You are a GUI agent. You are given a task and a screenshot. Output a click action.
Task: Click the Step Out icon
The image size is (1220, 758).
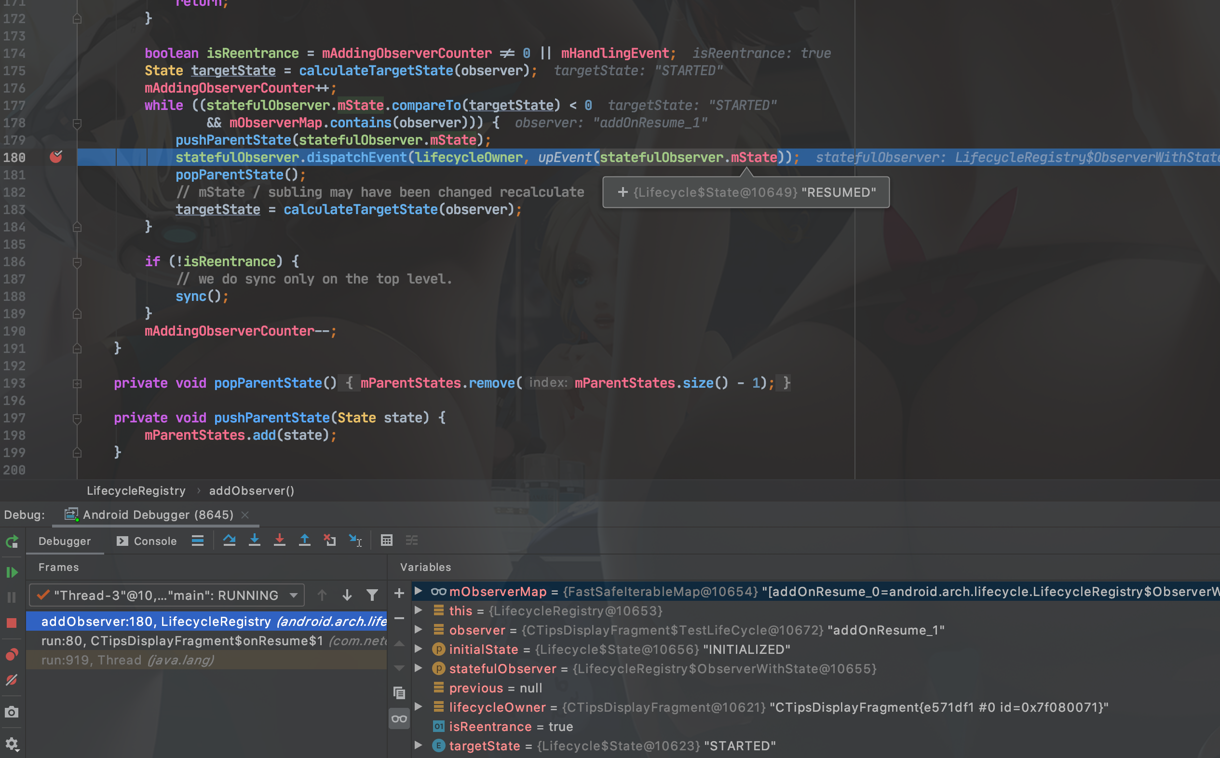click(305, 541)
